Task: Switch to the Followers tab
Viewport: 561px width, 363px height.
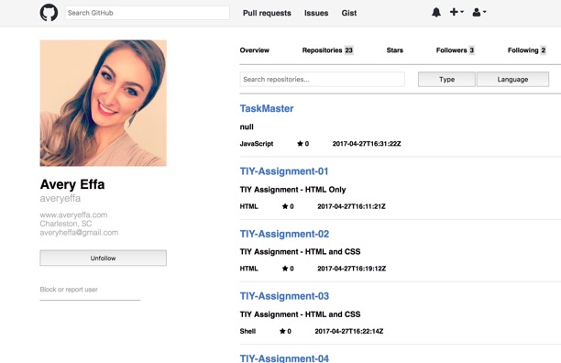Action: click(x=455, y=50)
